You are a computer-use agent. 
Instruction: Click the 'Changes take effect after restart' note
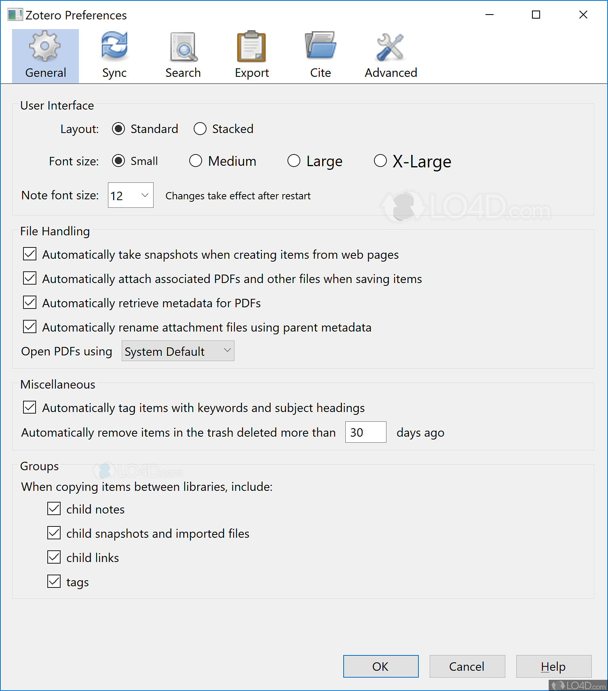[x=238, y=196]
